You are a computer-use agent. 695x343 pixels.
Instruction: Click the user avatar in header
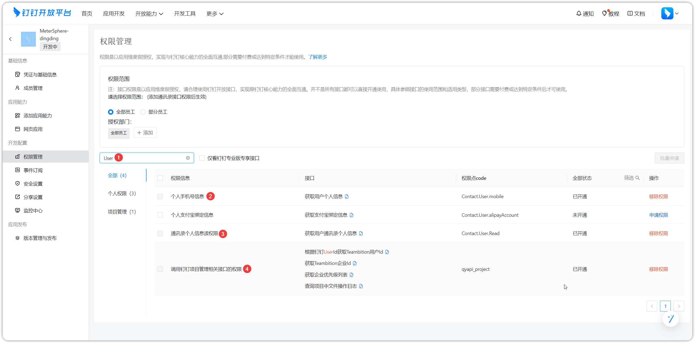(x=667, y=13)
